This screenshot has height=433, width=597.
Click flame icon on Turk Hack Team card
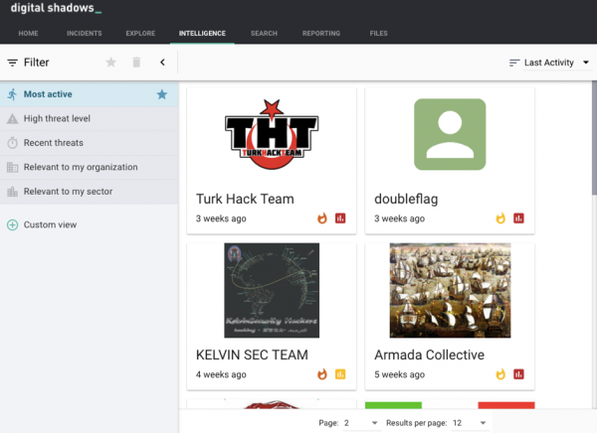322,218
